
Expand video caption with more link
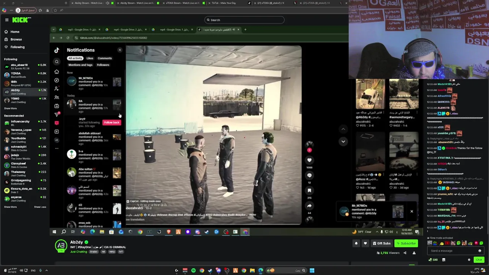click(x=253, y=215)
